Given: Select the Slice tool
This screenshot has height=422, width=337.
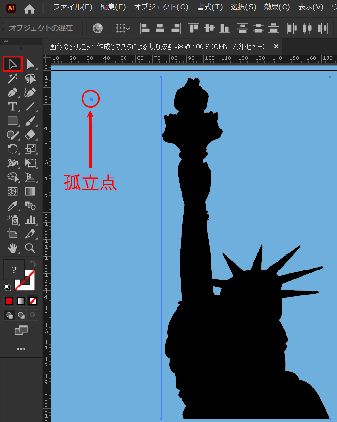Looking at the screenshot, I should (30, 234).
